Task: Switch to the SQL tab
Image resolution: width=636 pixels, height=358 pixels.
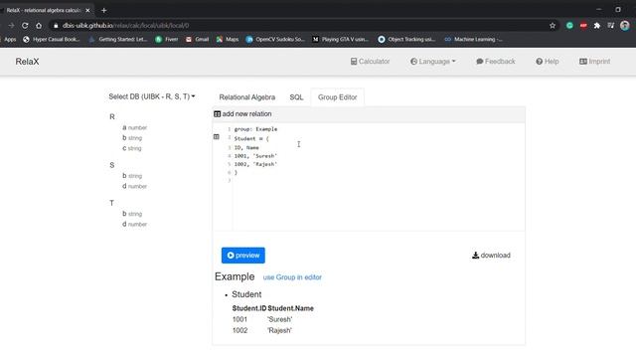Action: tap(296, 97)
